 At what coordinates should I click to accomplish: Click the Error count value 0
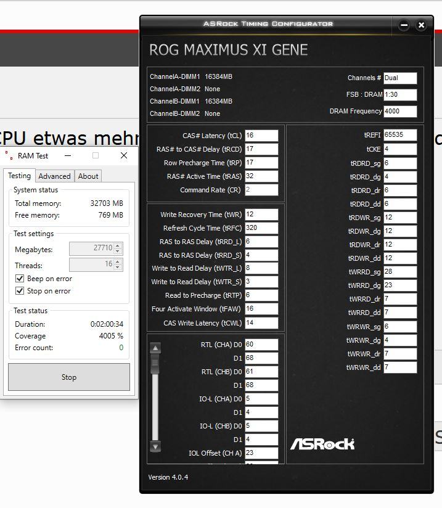[x=121, y=348]
